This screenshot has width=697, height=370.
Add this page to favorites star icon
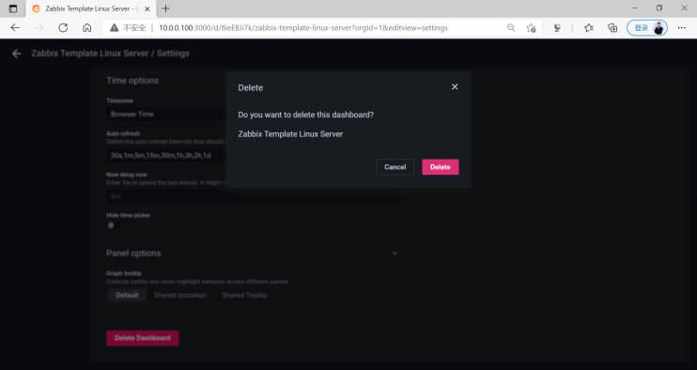click(531, 28)
